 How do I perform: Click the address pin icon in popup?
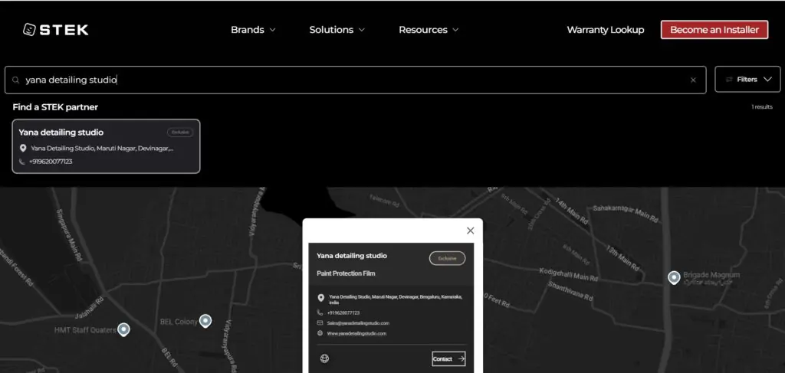(321, 298)
